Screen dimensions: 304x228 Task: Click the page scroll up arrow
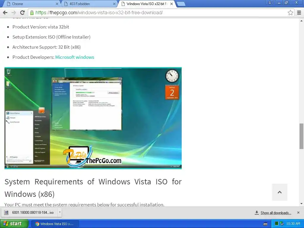pyautogui.click(x=302, y=21)
